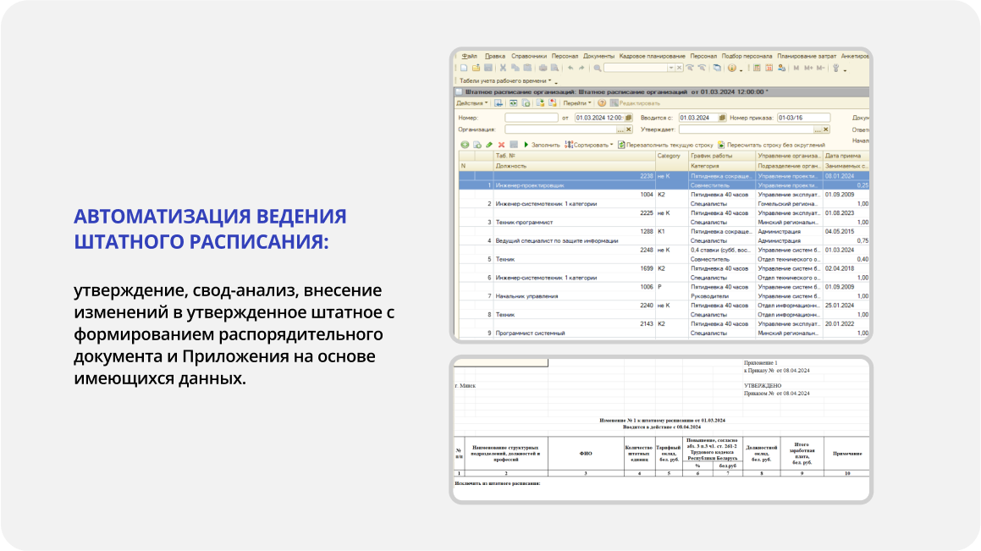The height and width of the screenshot is (551, 981).
Task: Click the Redo arrow icon
Action: (581, 68)
